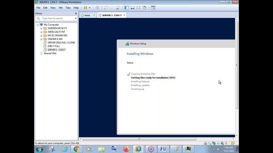
Task: Expand the SWEDEN MCSE FT folder
Action: pos(41,28)
